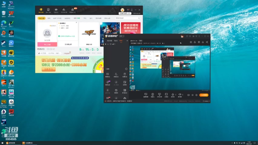This screenshot has height=145, width=258.
Task: Open the gift shop icon with orange badge
Action: click(x=72, y=10)
